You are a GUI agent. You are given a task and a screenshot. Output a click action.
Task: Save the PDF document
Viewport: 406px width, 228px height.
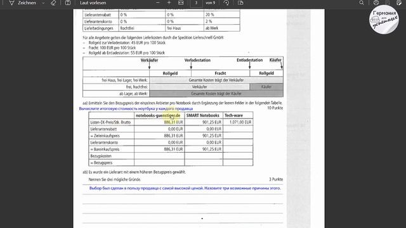point(388,3)
